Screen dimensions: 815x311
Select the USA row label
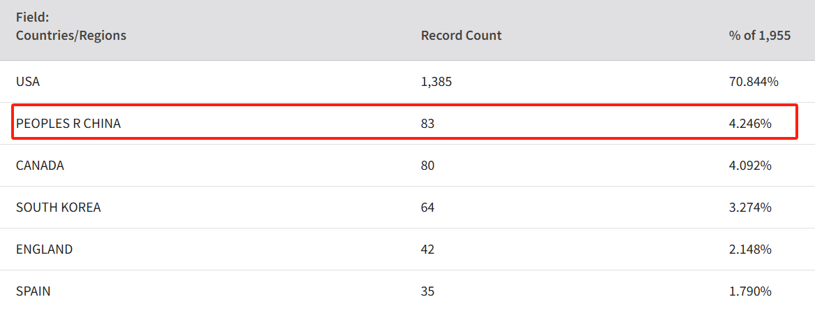(x=28, y=82)
